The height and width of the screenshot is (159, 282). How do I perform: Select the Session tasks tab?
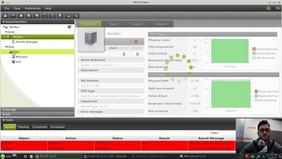(10, 127)
